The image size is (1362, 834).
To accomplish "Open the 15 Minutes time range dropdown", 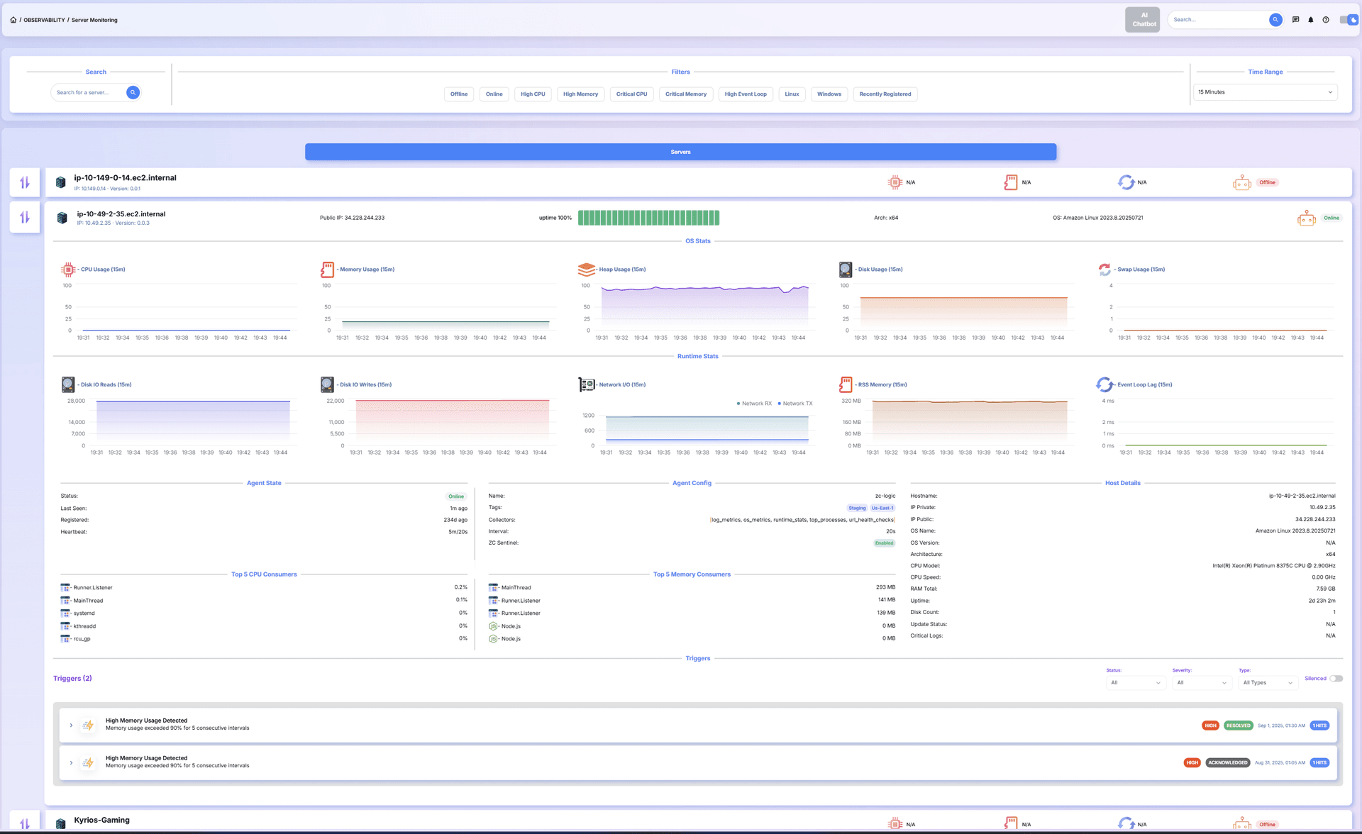I will pyautogui.click(x=1265, y=92).
